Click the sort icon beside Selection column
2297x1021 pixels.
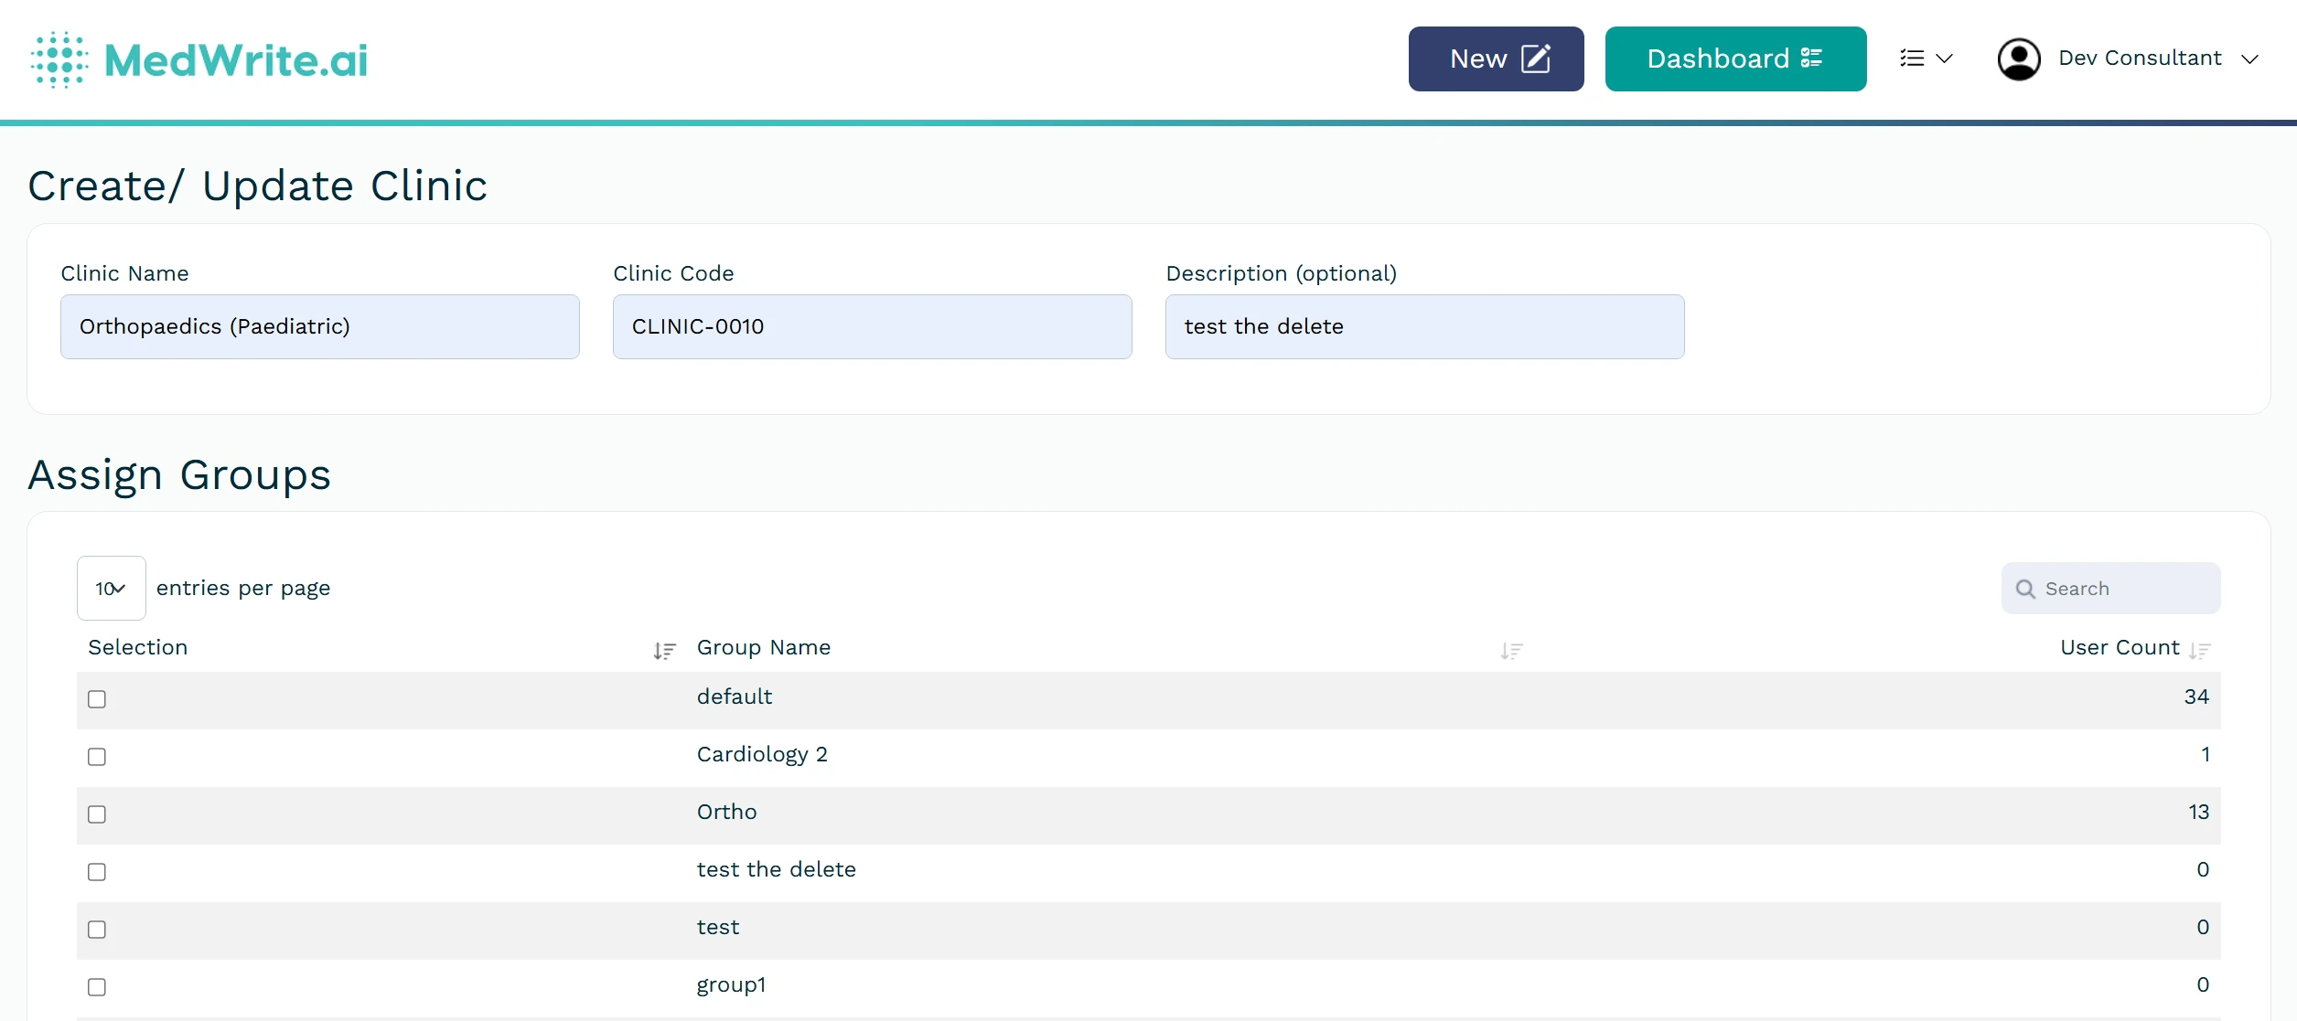(665, 651)
